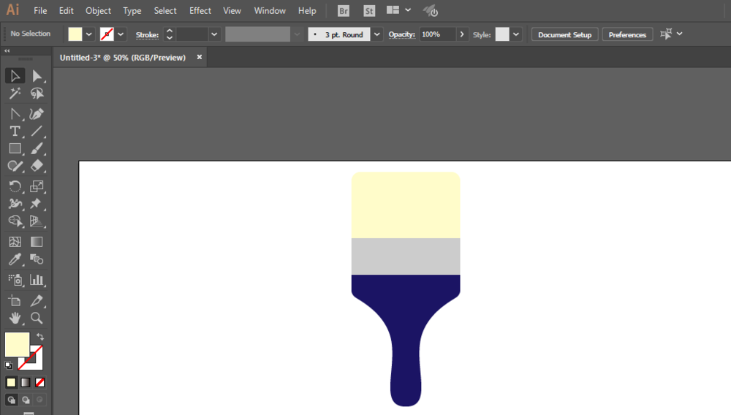Click the Preferences button

(x=627, y=34)
